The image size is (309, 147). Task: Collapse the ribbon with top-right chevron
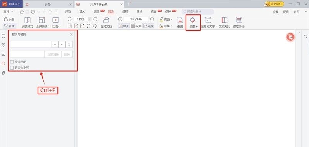[x=305, y=12]
